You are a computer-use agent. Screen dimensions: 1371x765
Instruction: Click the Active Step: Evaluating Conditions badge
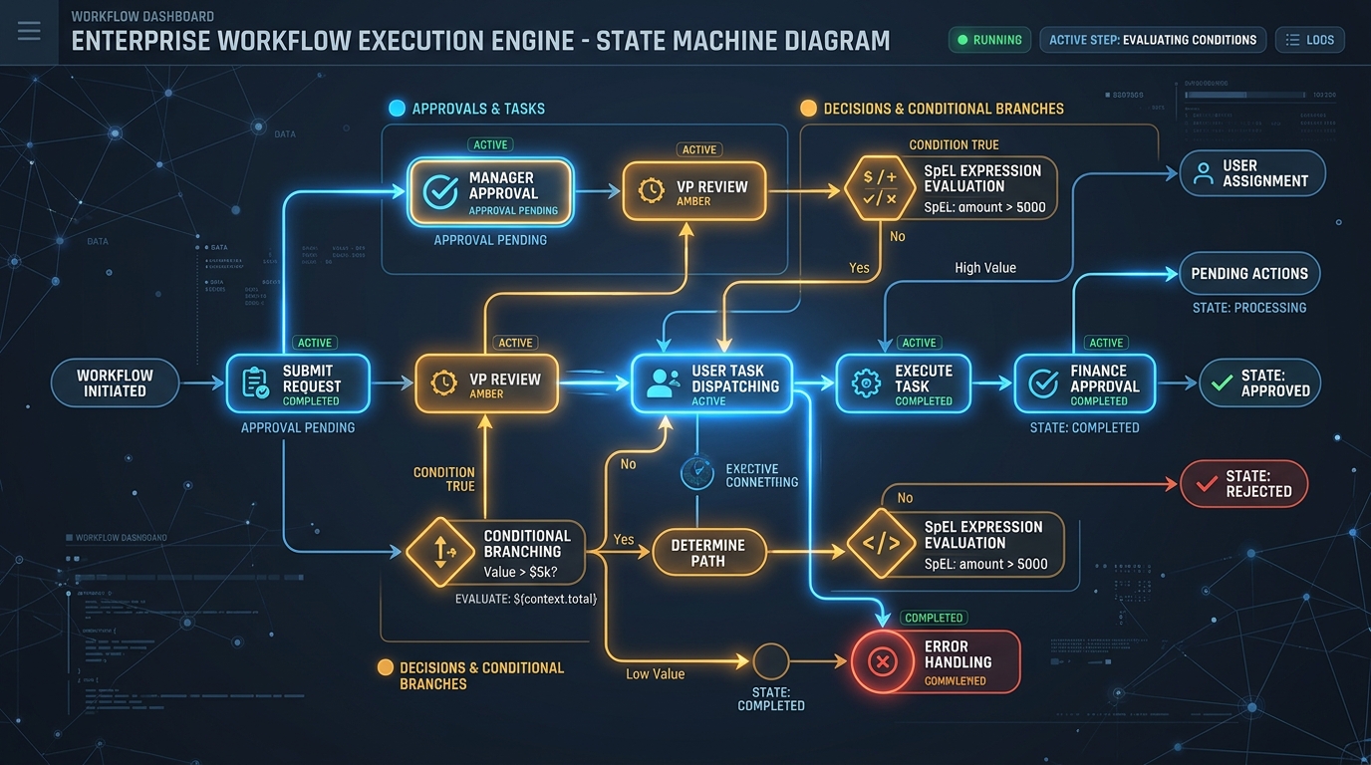click(1153, 40)
